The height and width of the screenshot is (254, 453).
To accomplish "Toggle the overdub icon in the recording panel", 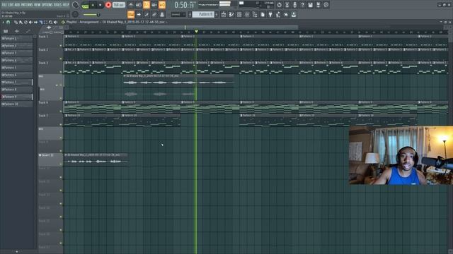I will [x=154, y=5].
